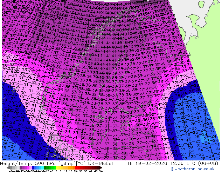Click the right dark arrow end of legend
Viewport: 222px width, 172px height.
101,168
